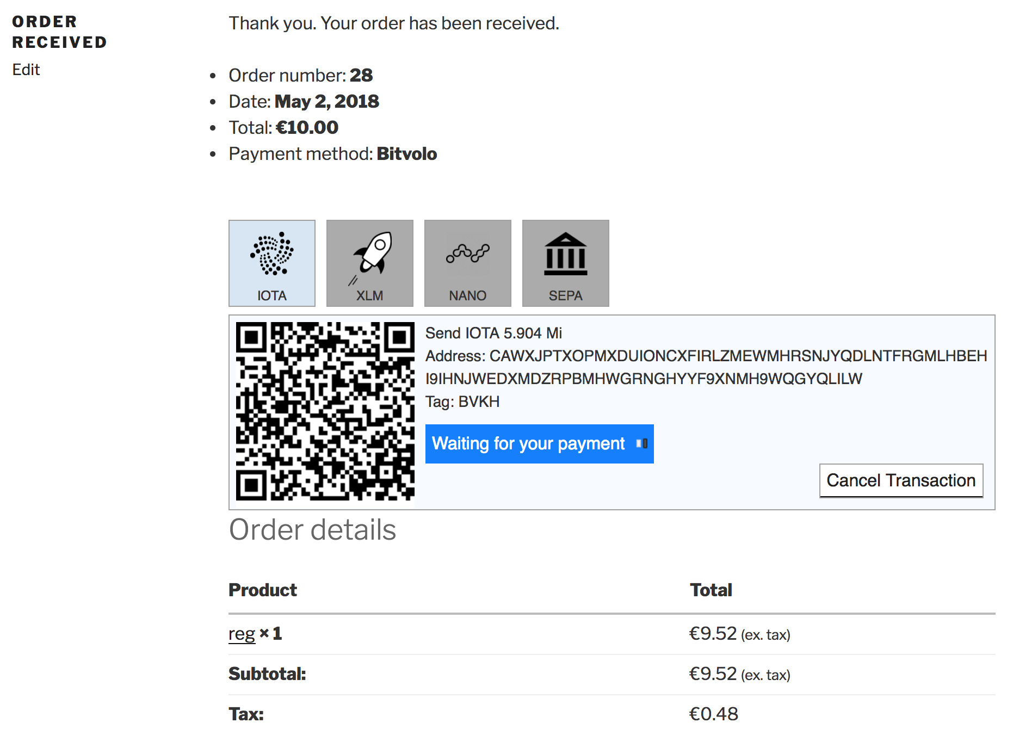
Task: Click the NANO tab label text
Action: 468,295
